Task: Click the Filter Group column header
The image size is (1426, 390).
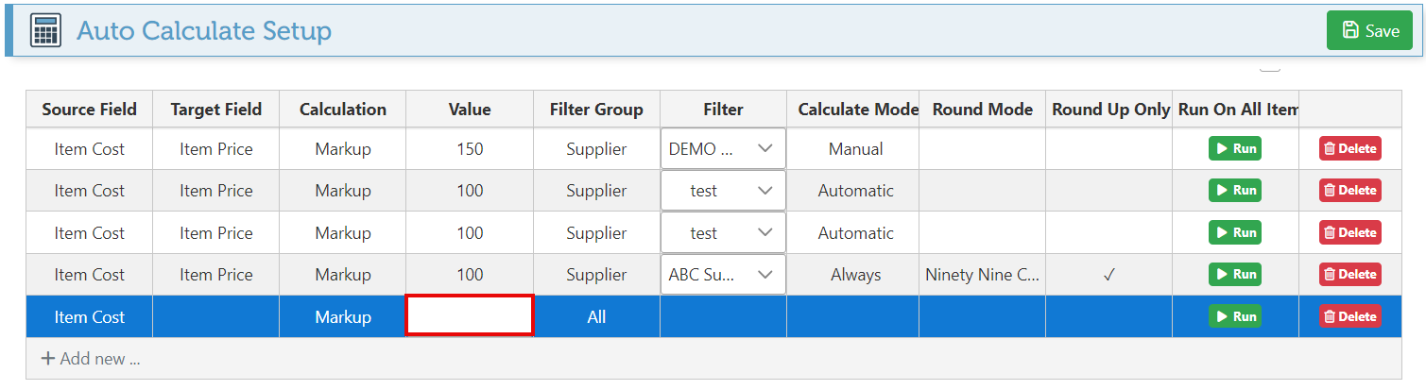Action: (596, 110)
